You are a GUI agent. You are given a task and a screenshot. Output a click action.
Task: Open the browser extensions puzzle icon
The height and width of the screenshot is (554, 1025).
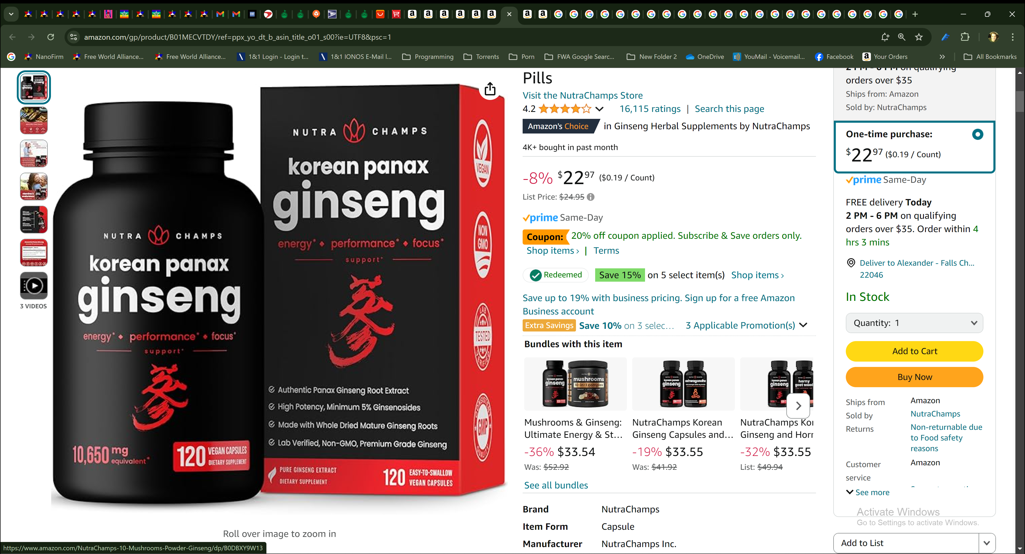pos(965,37)
